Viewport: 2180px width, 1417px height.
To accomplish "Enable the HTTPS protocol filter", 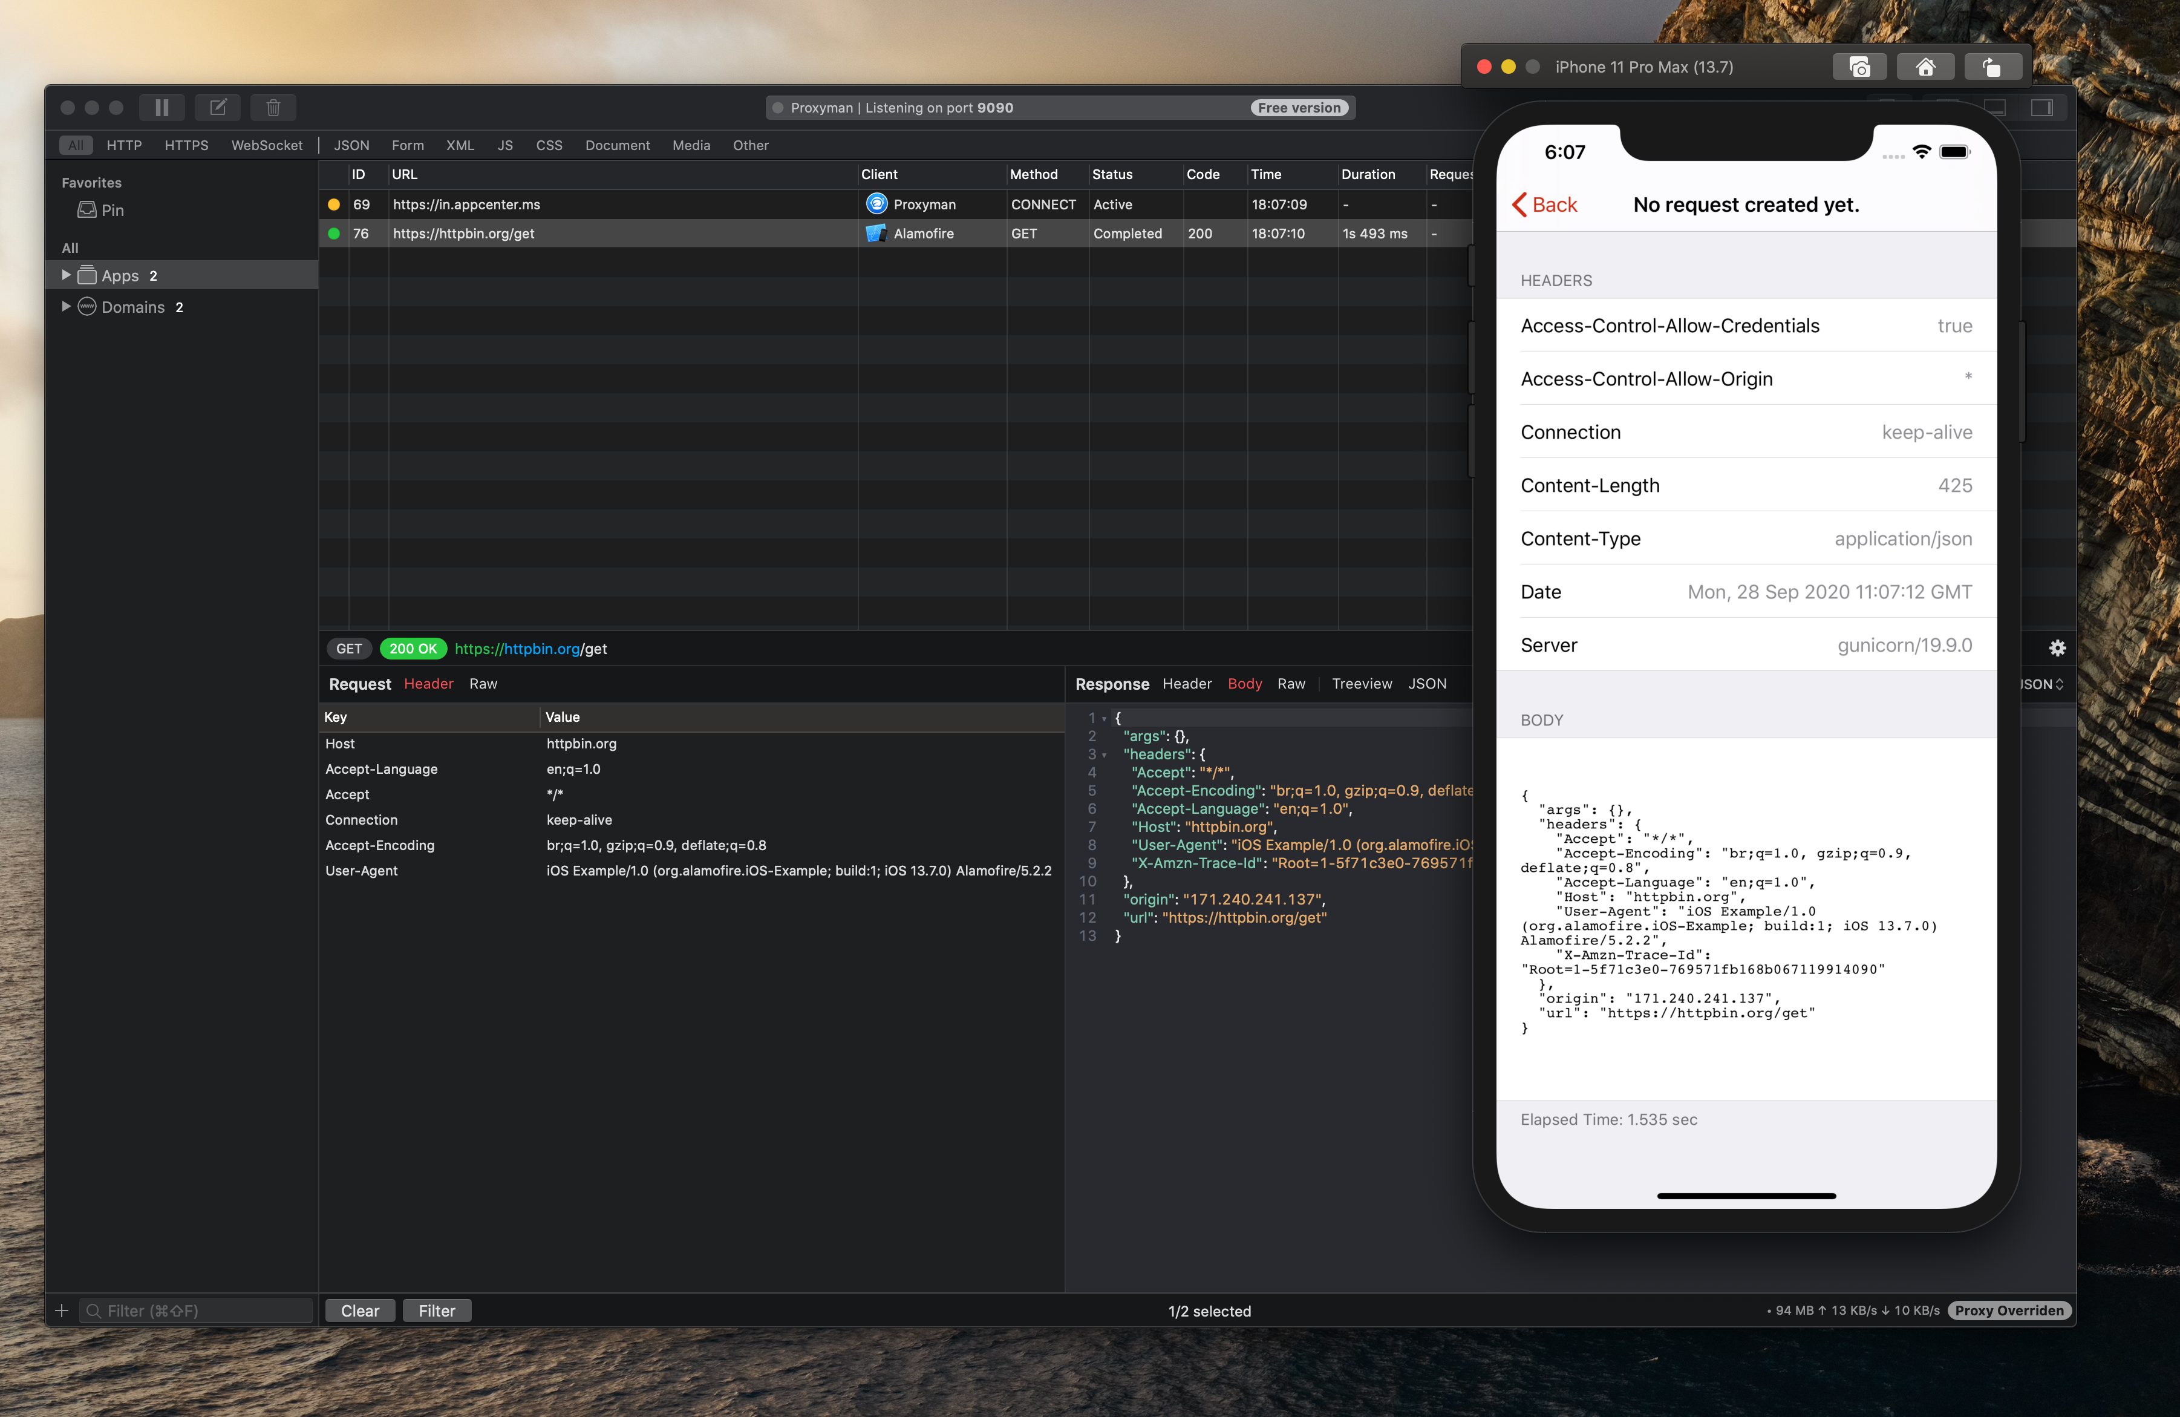I will pos(187,145).
